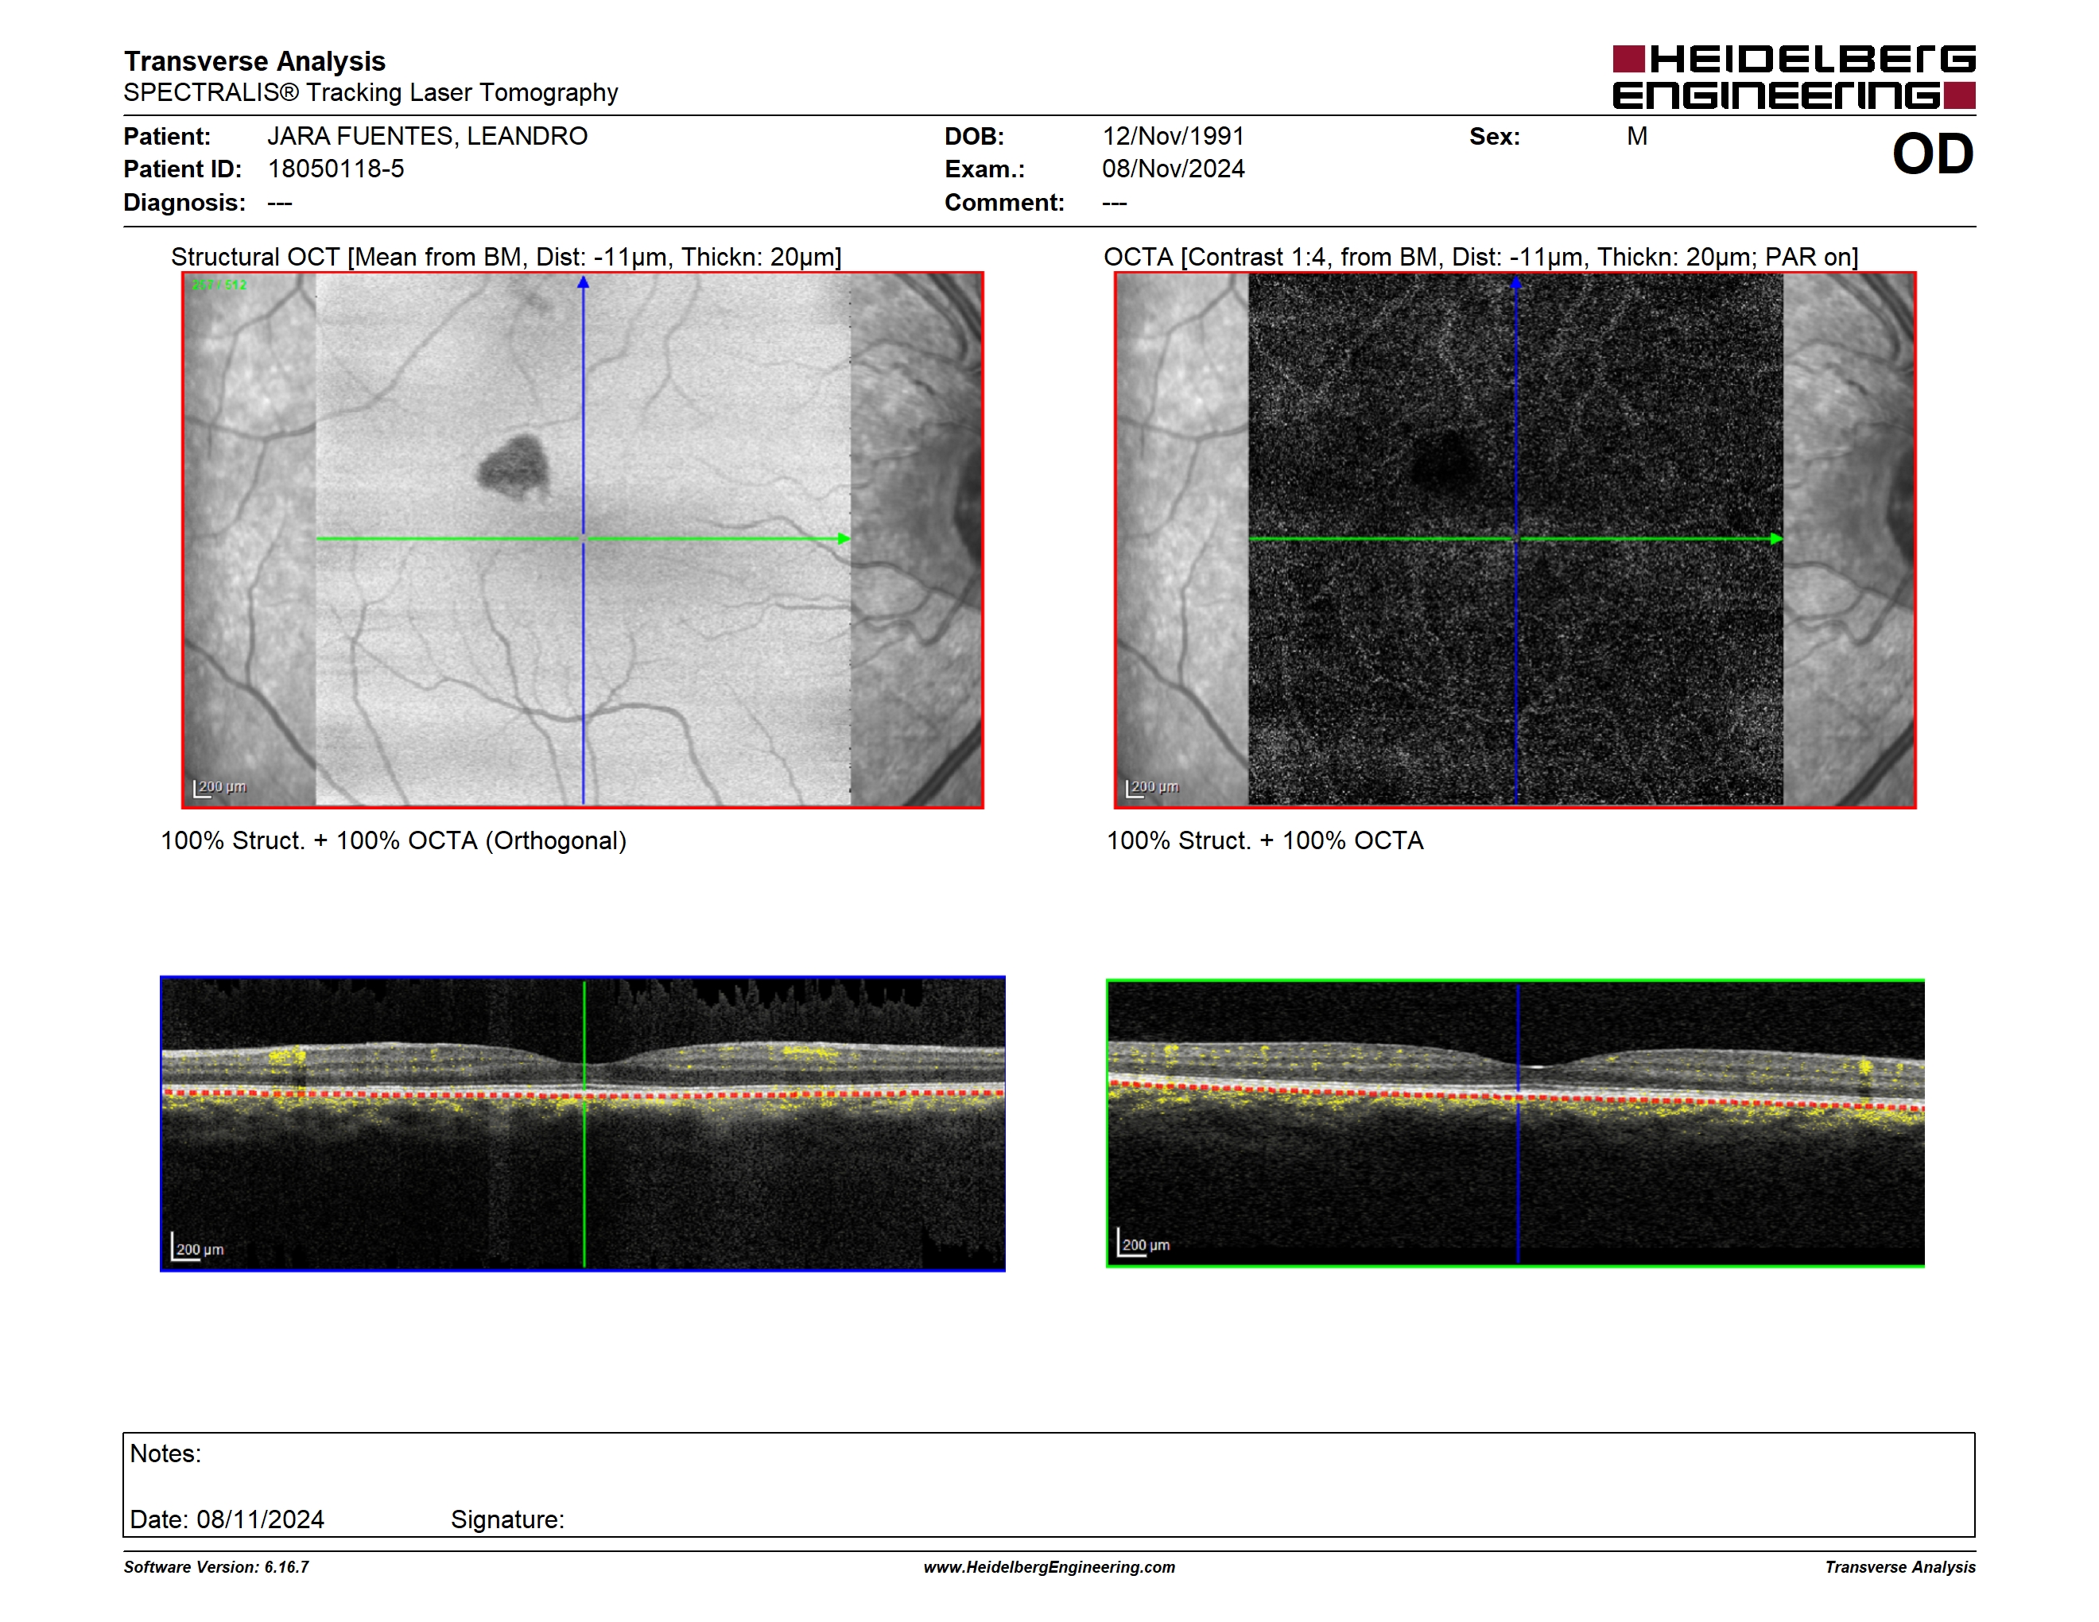Click the 200 µm scale bar in the OCTA image
Viewport: 2099px width, 1622px height.
(1151, 788)
